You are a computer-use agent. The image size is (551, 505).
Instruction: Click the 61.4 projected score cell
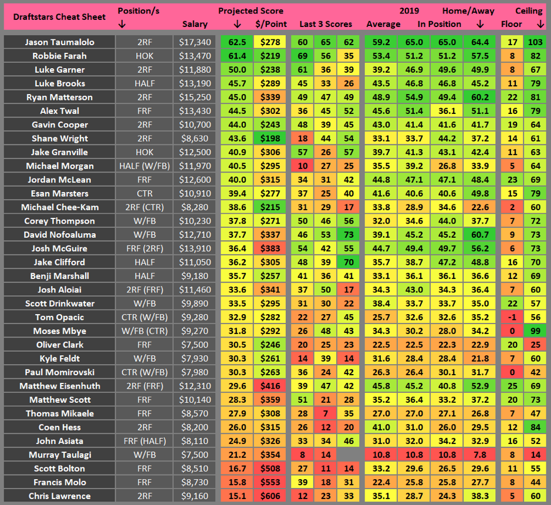237,56
